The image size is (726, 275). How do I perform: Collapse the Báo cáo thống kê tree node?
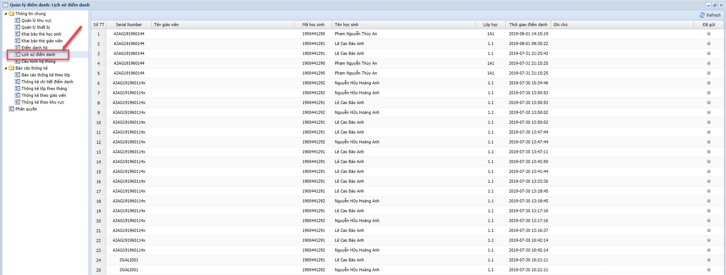[6, 68]
